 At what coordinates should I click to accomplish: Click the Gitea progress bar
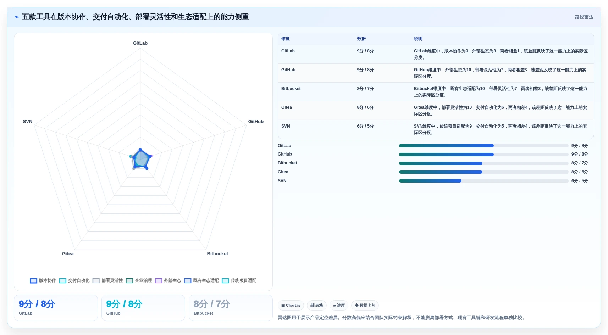point(483,172)
